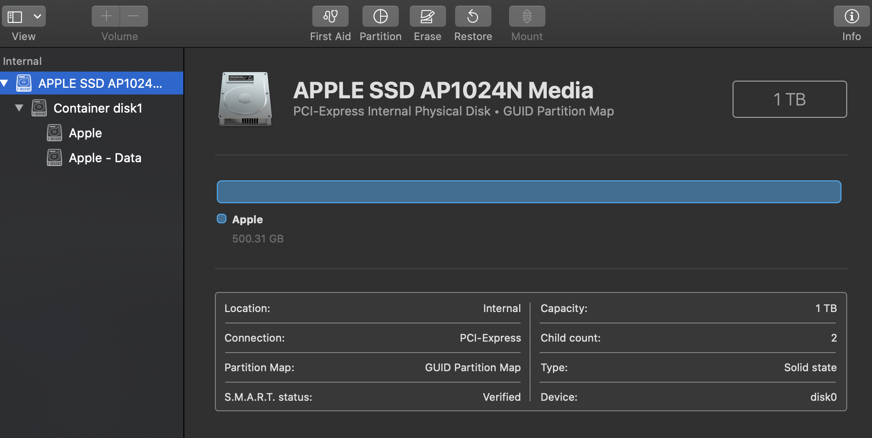Click the APPLE SSD AP1024N Media title
Image resolution: width=872 pixels, height=438 pixels.
point(443,90)
